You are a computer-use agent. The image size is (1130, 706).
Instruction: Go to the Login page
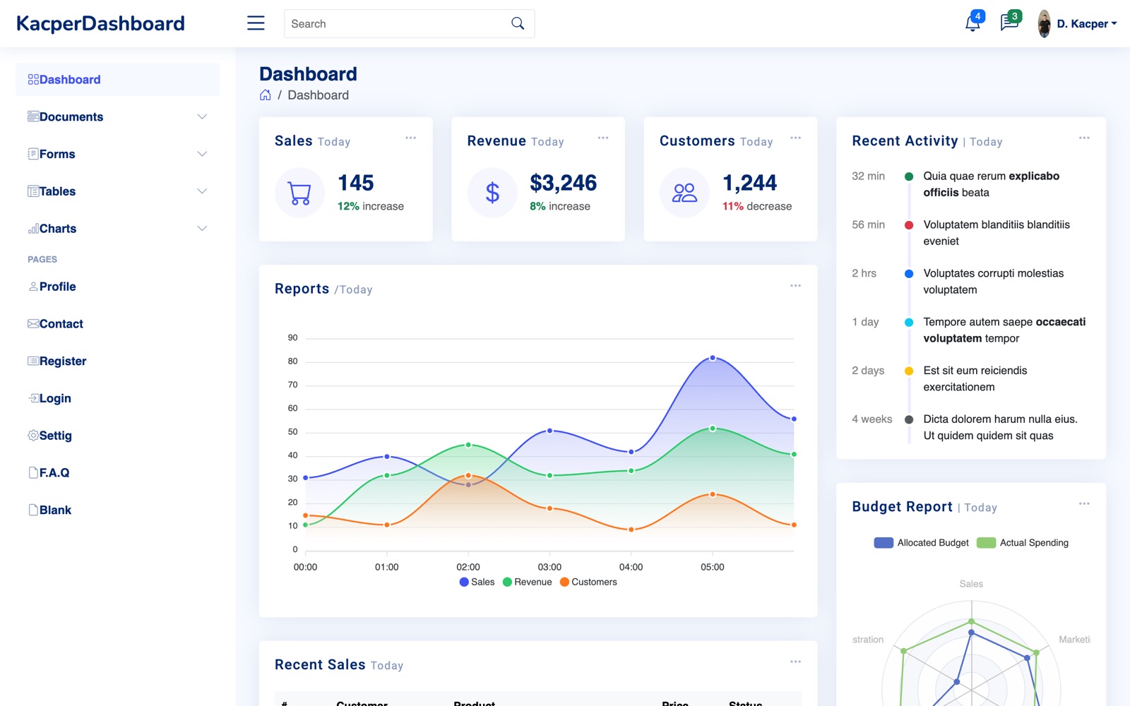118,398
